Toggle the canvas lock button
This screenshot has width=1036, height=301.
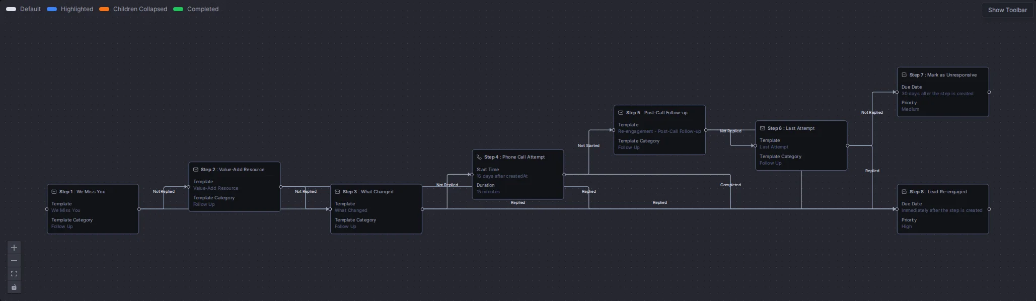[x=14, y=287]
